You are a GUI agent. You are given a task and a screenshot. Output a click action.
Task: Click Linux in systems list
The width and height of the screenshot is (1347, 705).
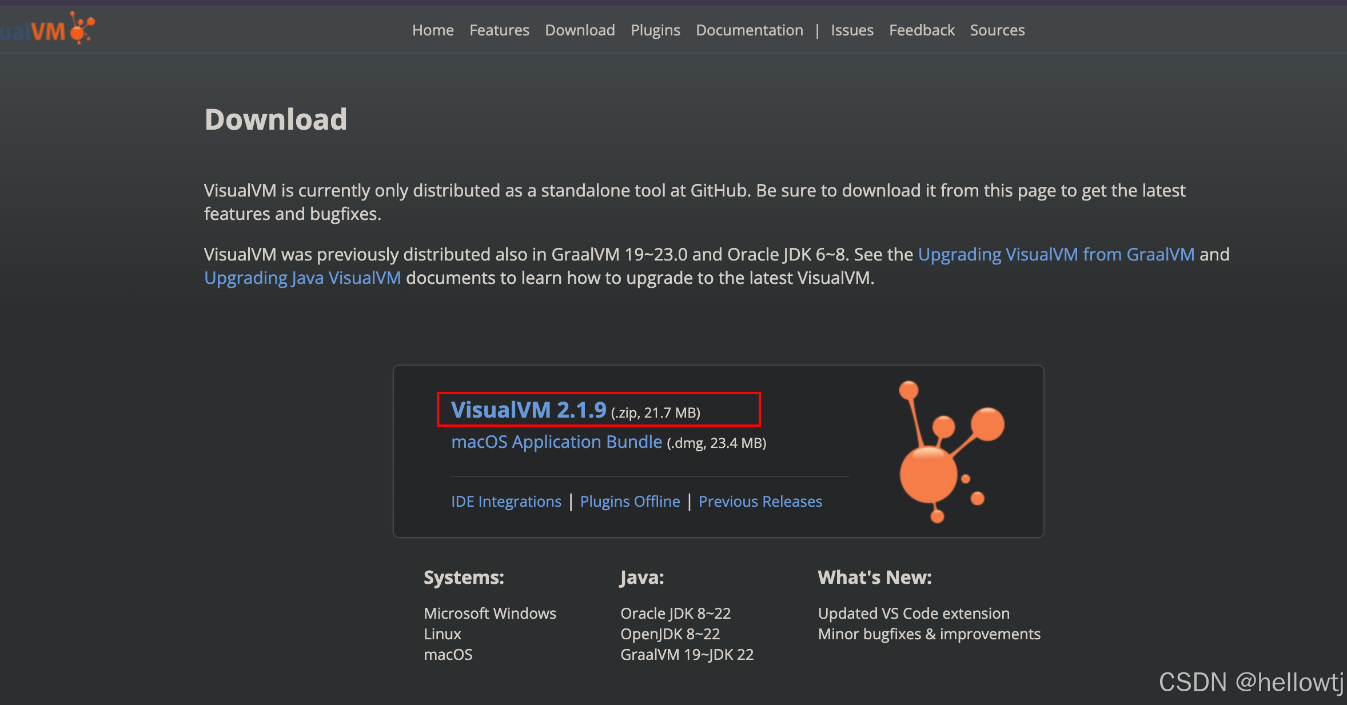pyautogui.click(x=442, y=634)
